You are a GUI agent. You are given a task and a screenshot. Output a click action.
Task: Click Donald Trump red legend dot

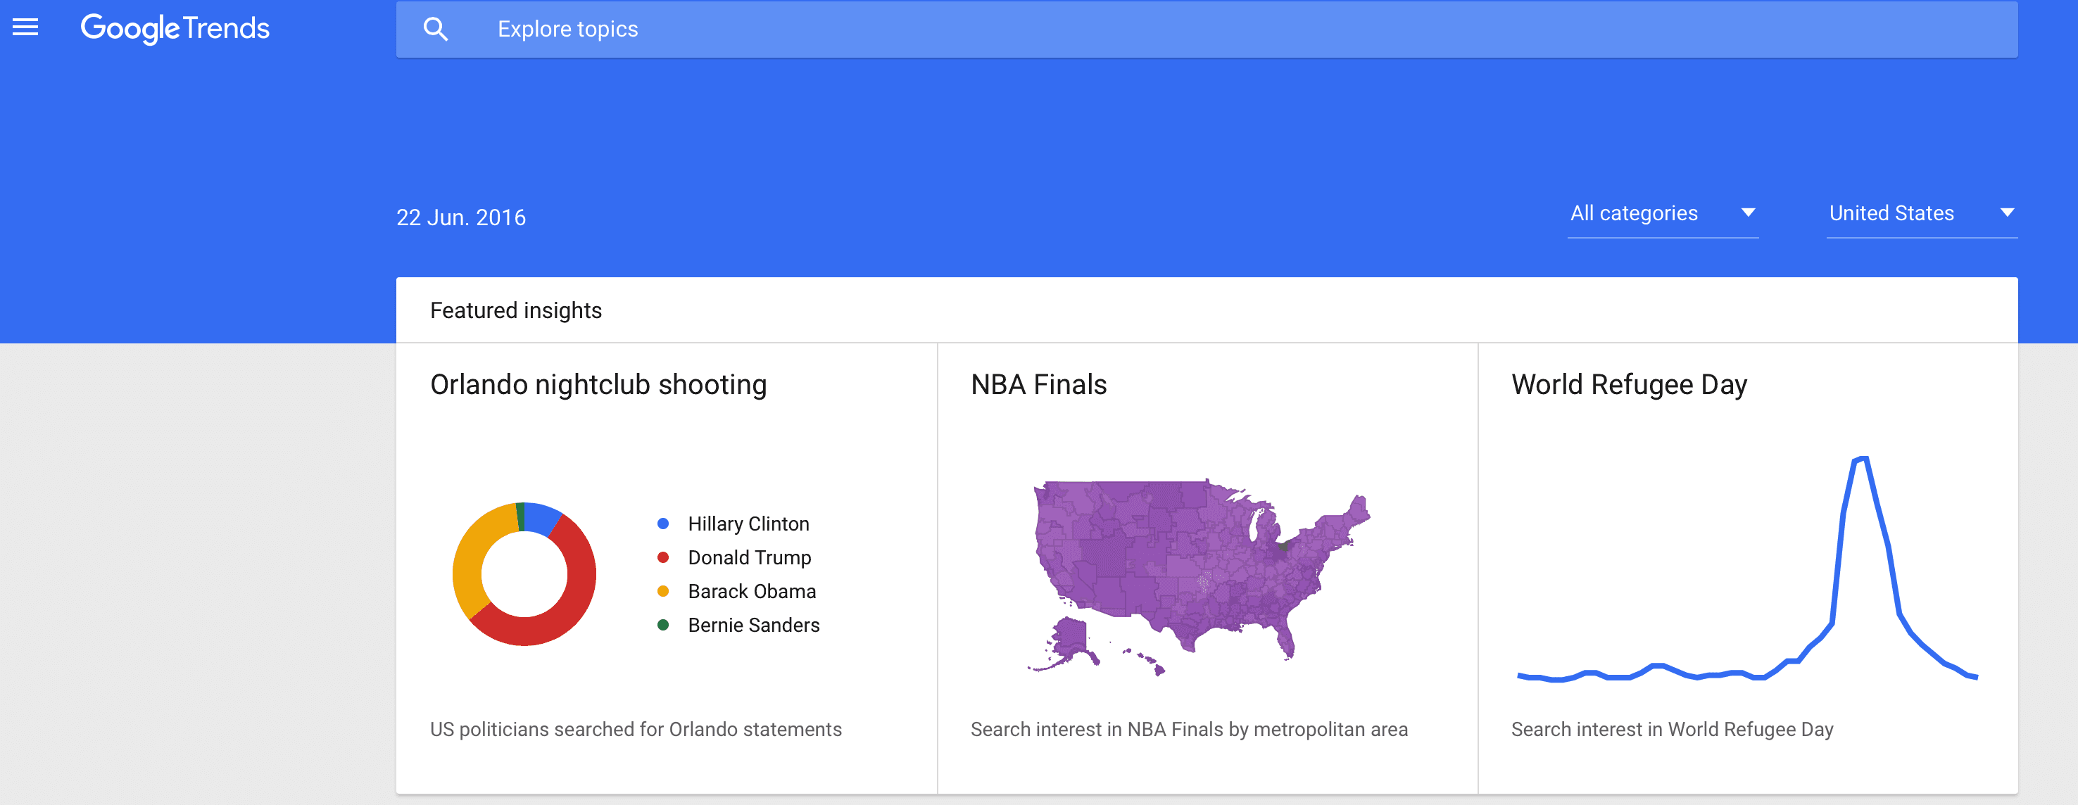click(x=663, y=557)
